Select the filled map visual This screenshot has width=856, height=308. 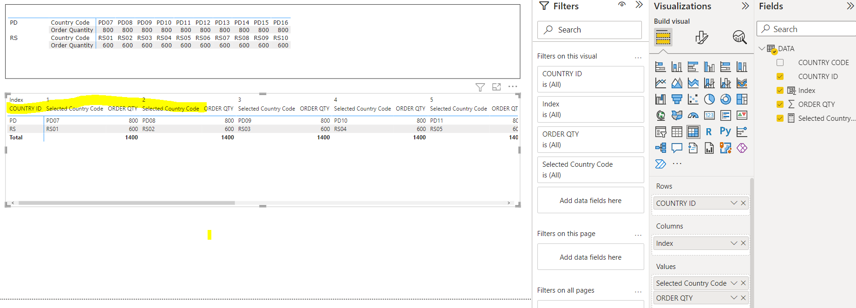(x=677, y=115)
